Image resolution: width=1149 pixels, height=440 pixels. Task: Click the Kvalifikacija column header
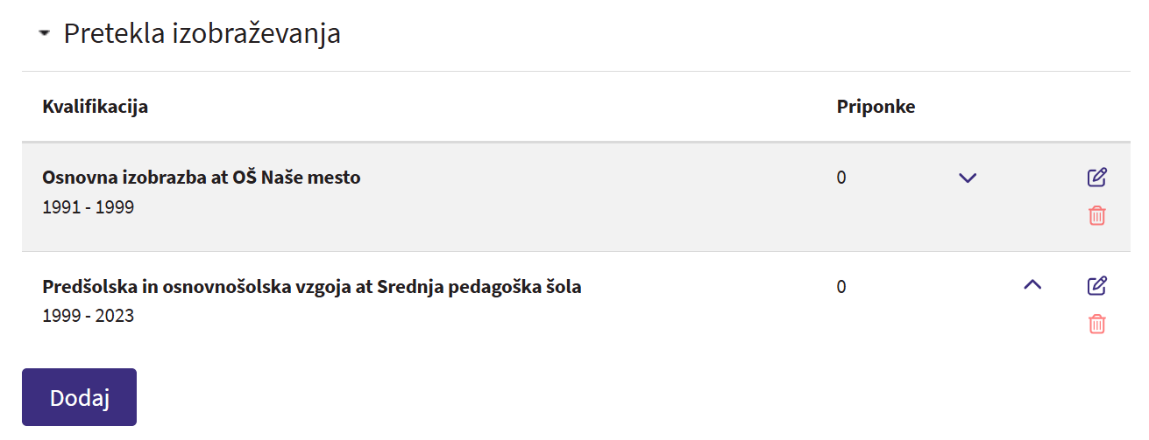click(95, 107)
